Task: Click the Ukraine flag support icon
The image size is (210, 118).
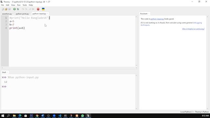Action: point(43,9)
